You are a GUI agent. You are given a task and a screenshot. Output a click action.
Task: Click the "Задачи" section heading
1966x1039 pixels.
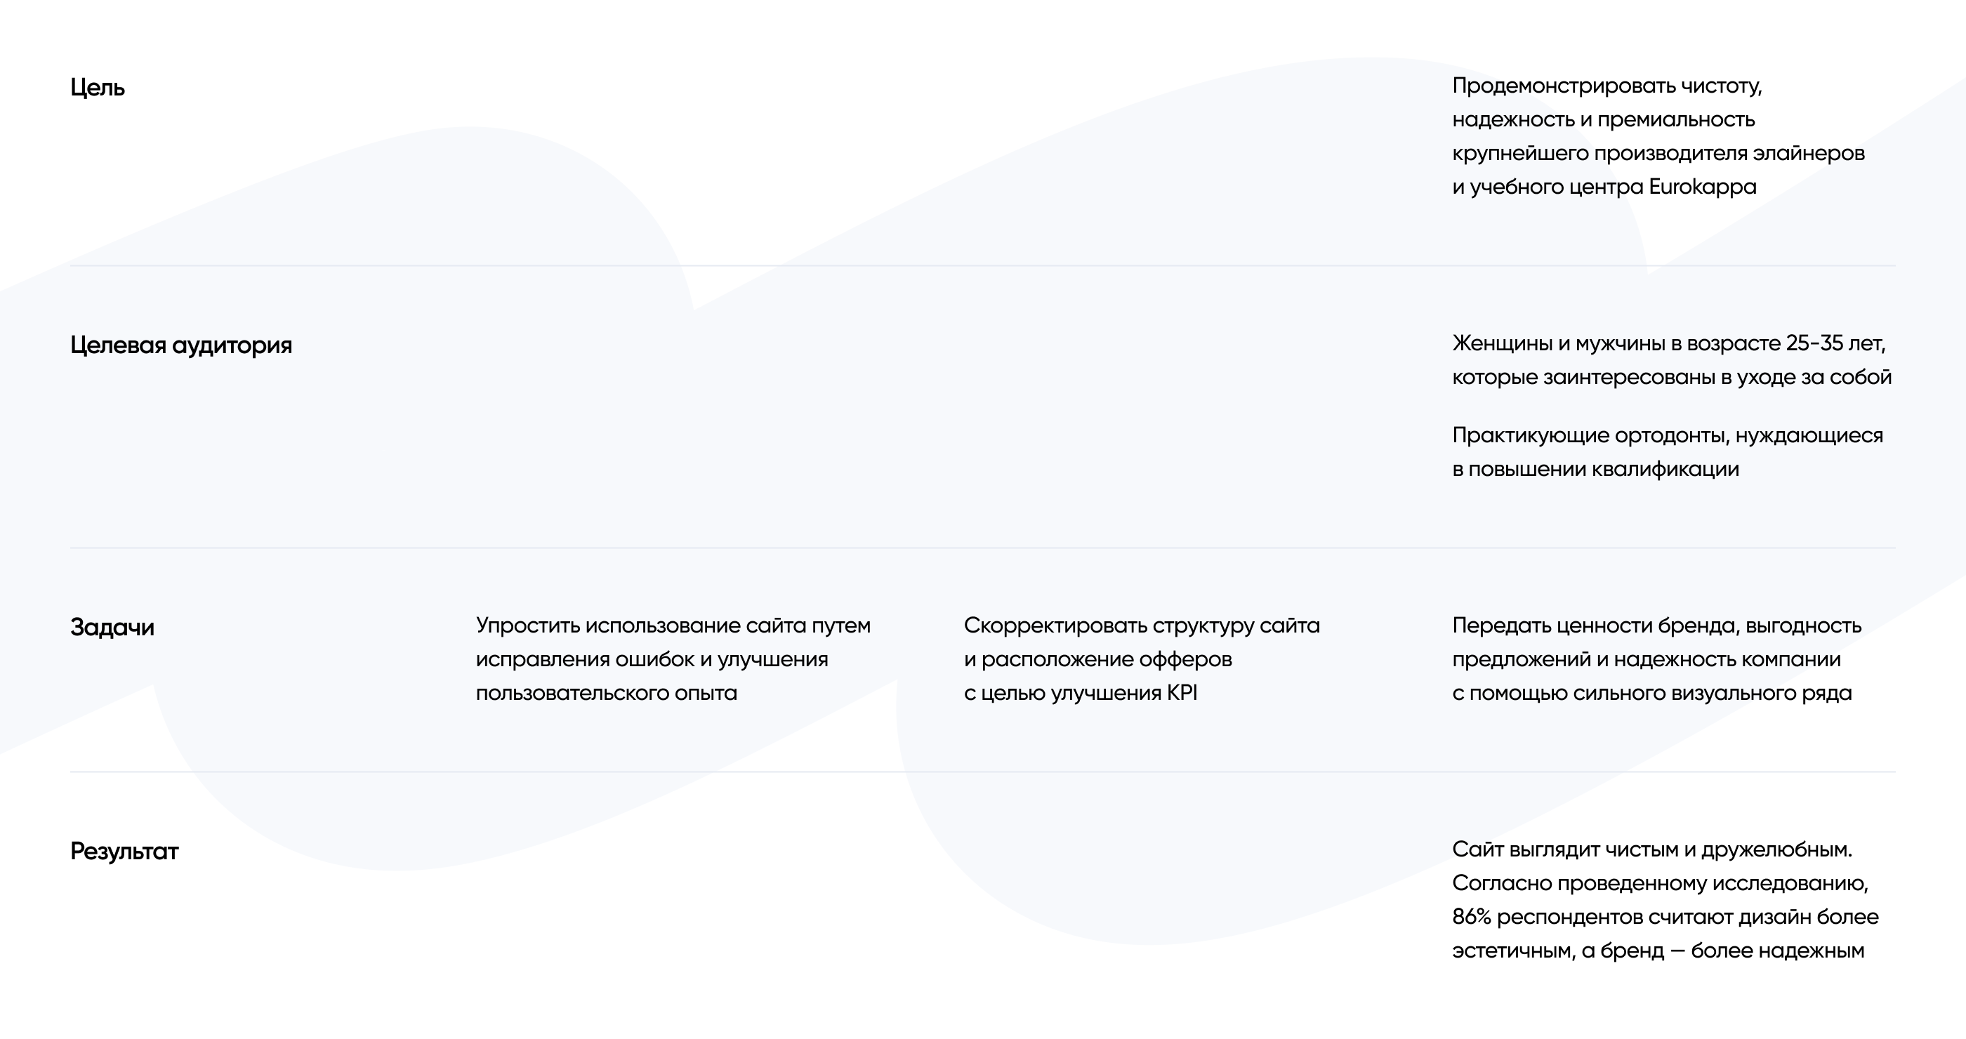click(112, 627)
